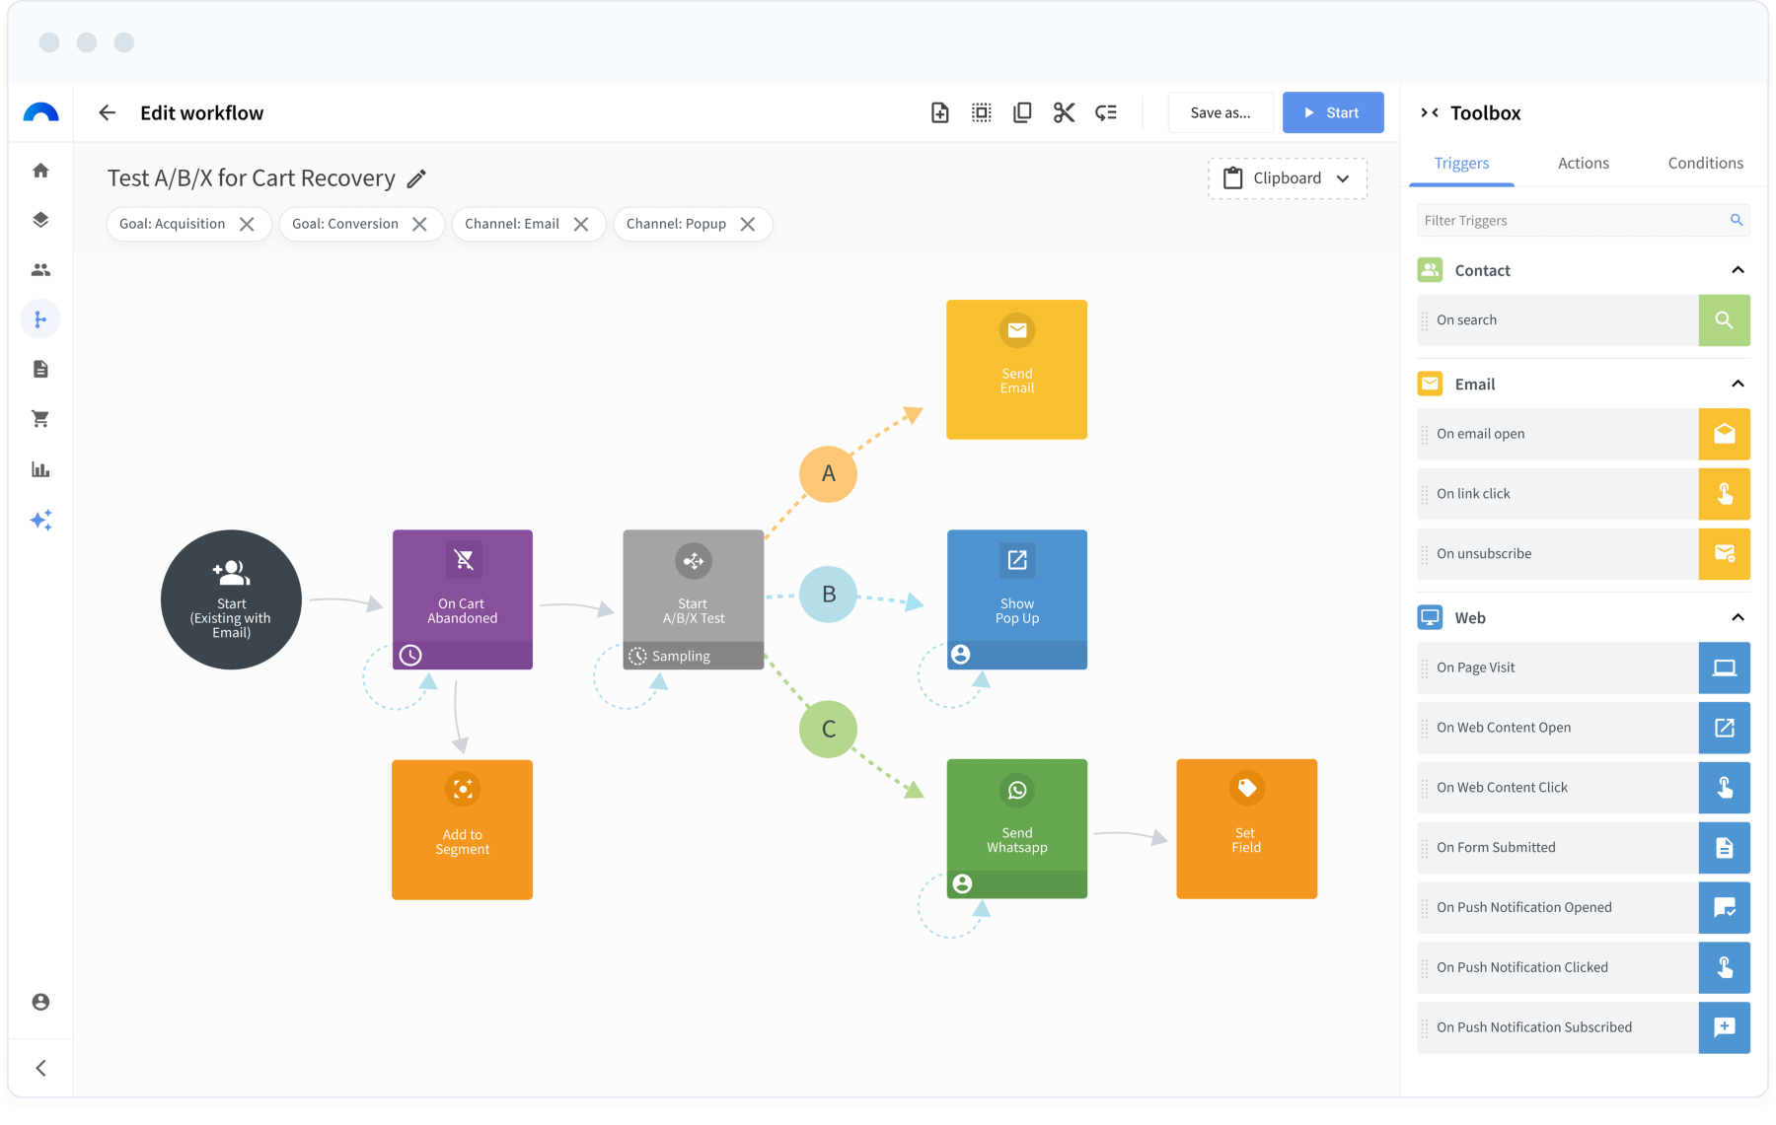1776x1125 pixels.
Task: Open the Contacts icon in the sidebar
Action: coord(41,268)
